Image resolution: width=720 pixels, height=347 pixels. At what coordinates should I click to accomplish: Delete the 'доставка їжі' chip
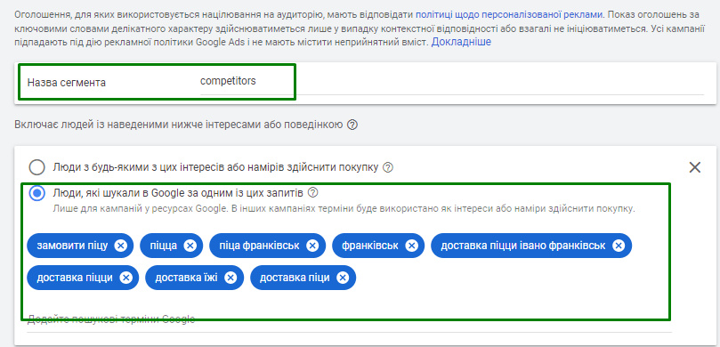(x=231, y=278)
